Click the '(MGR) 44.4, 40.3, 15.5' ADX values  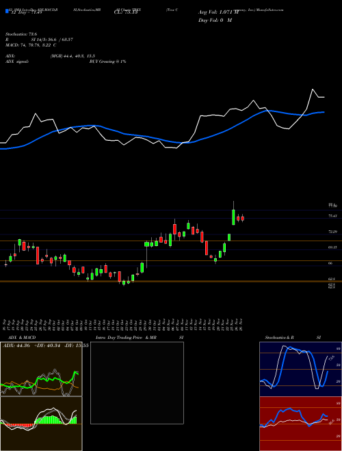73,56
